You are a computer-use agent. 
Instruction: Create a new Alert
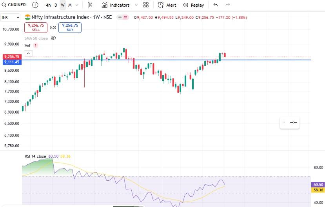point(167,5)
